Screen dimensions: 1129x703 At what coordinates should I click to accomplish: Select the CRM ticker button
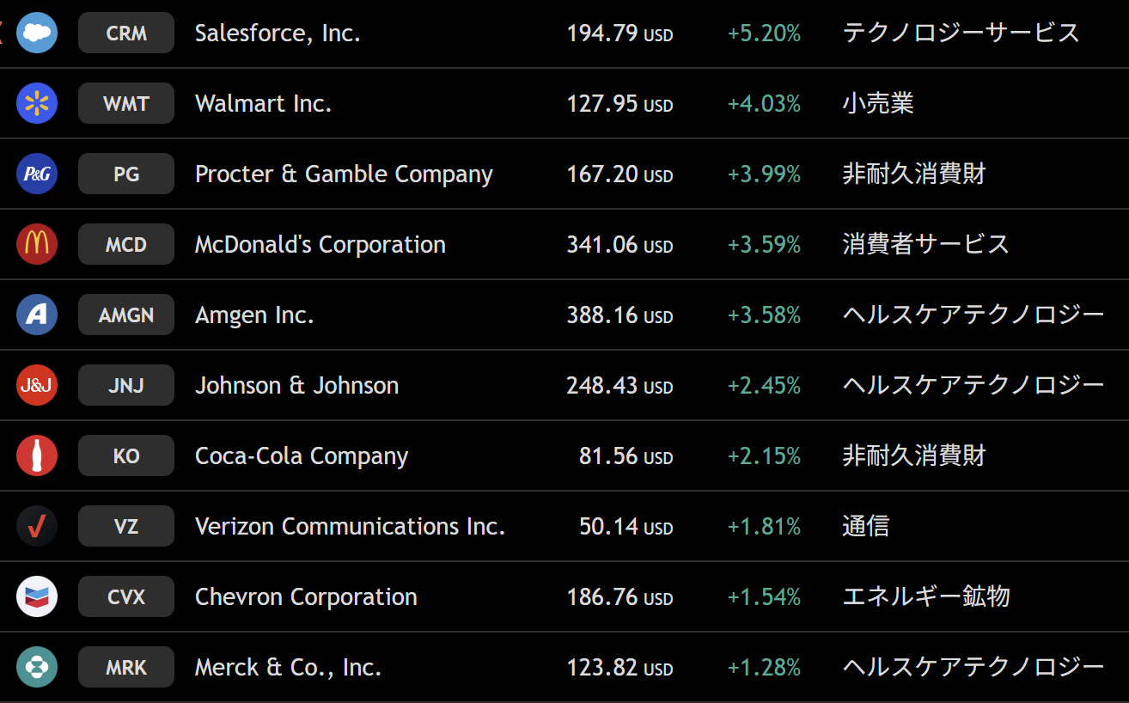point(126,34)
